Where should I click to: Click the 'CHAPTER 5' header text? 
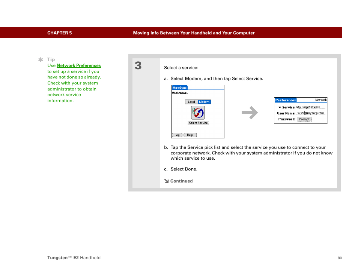pos(60,33)
